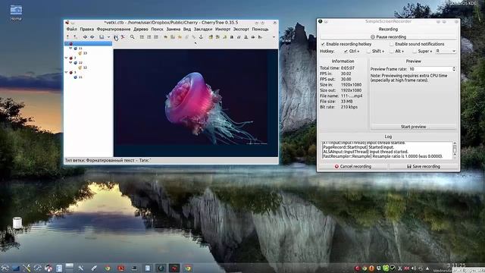Screen dimensions: 485x273
Task: Set to-do list formatting
Action: click(156, 37)
